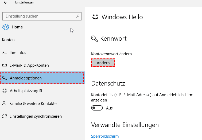
Task: Open the Sperrbildschirm link
Action: point(105,136)
